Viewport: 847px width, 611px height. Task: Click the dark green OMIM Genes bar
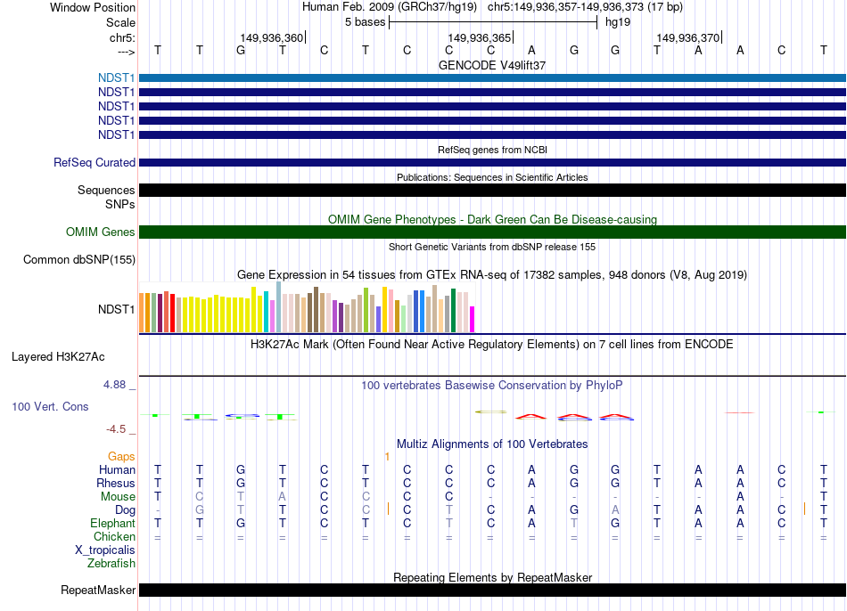492,232
